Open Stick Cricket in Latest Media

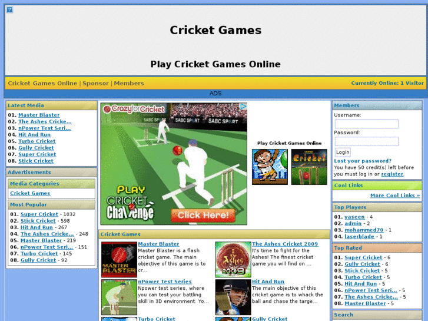point(36,161)
